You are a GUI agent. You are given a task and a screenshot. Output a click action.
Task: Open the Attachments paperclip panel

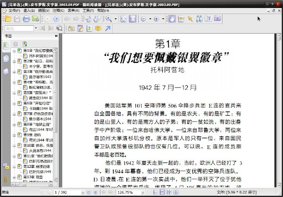(6, 179)
